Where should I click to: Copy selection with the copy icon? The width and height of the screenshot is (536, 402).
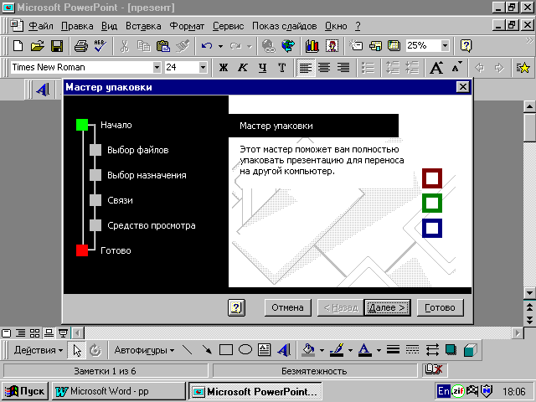(x=143, y=45)
